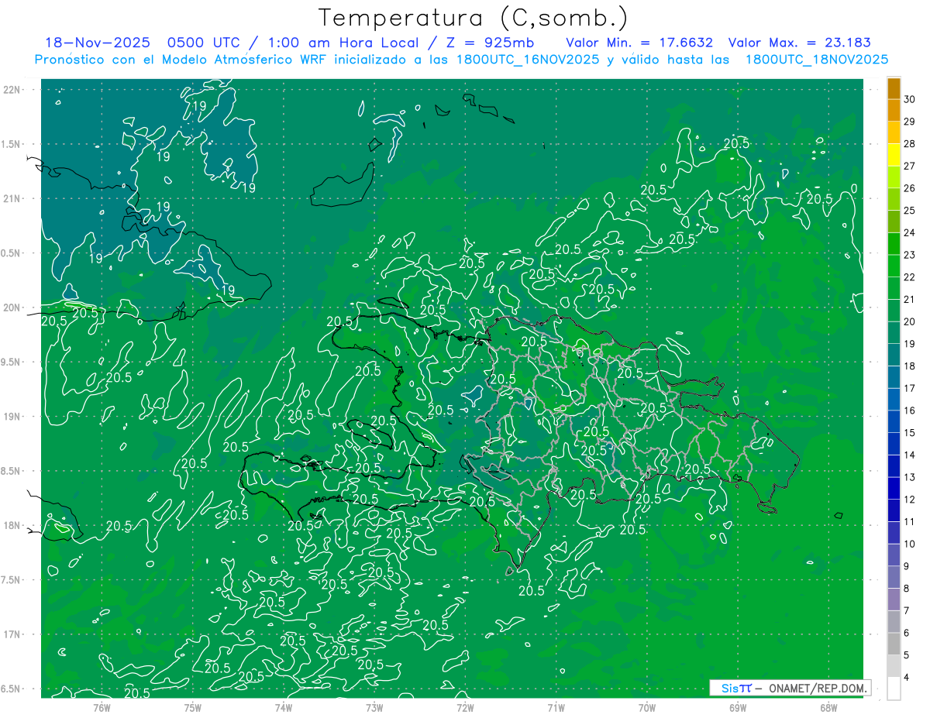This screenshot has width=930, height=718.
Task: Select the date text "18-Nov-2025"
Action: (97, 43)
